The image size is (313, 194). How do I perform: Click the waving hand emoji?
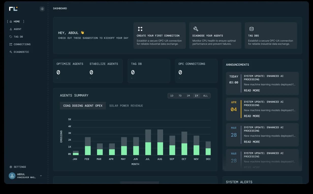(x=82, y=33)
